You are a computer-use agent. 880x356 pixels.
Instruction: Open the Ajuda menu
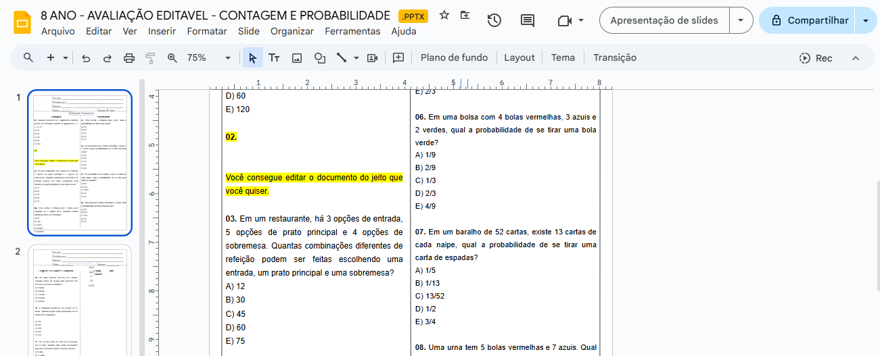[404, 31]
